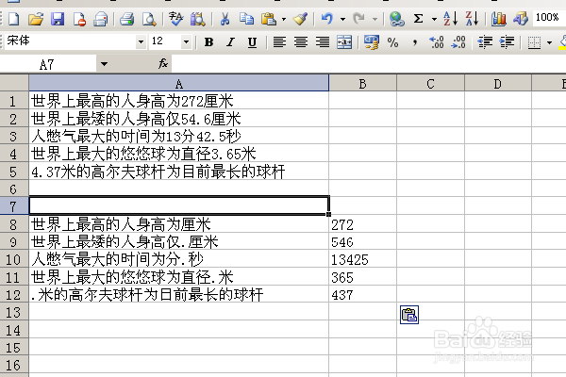Open the Borders style dropdown arrow

pos(549,42)
